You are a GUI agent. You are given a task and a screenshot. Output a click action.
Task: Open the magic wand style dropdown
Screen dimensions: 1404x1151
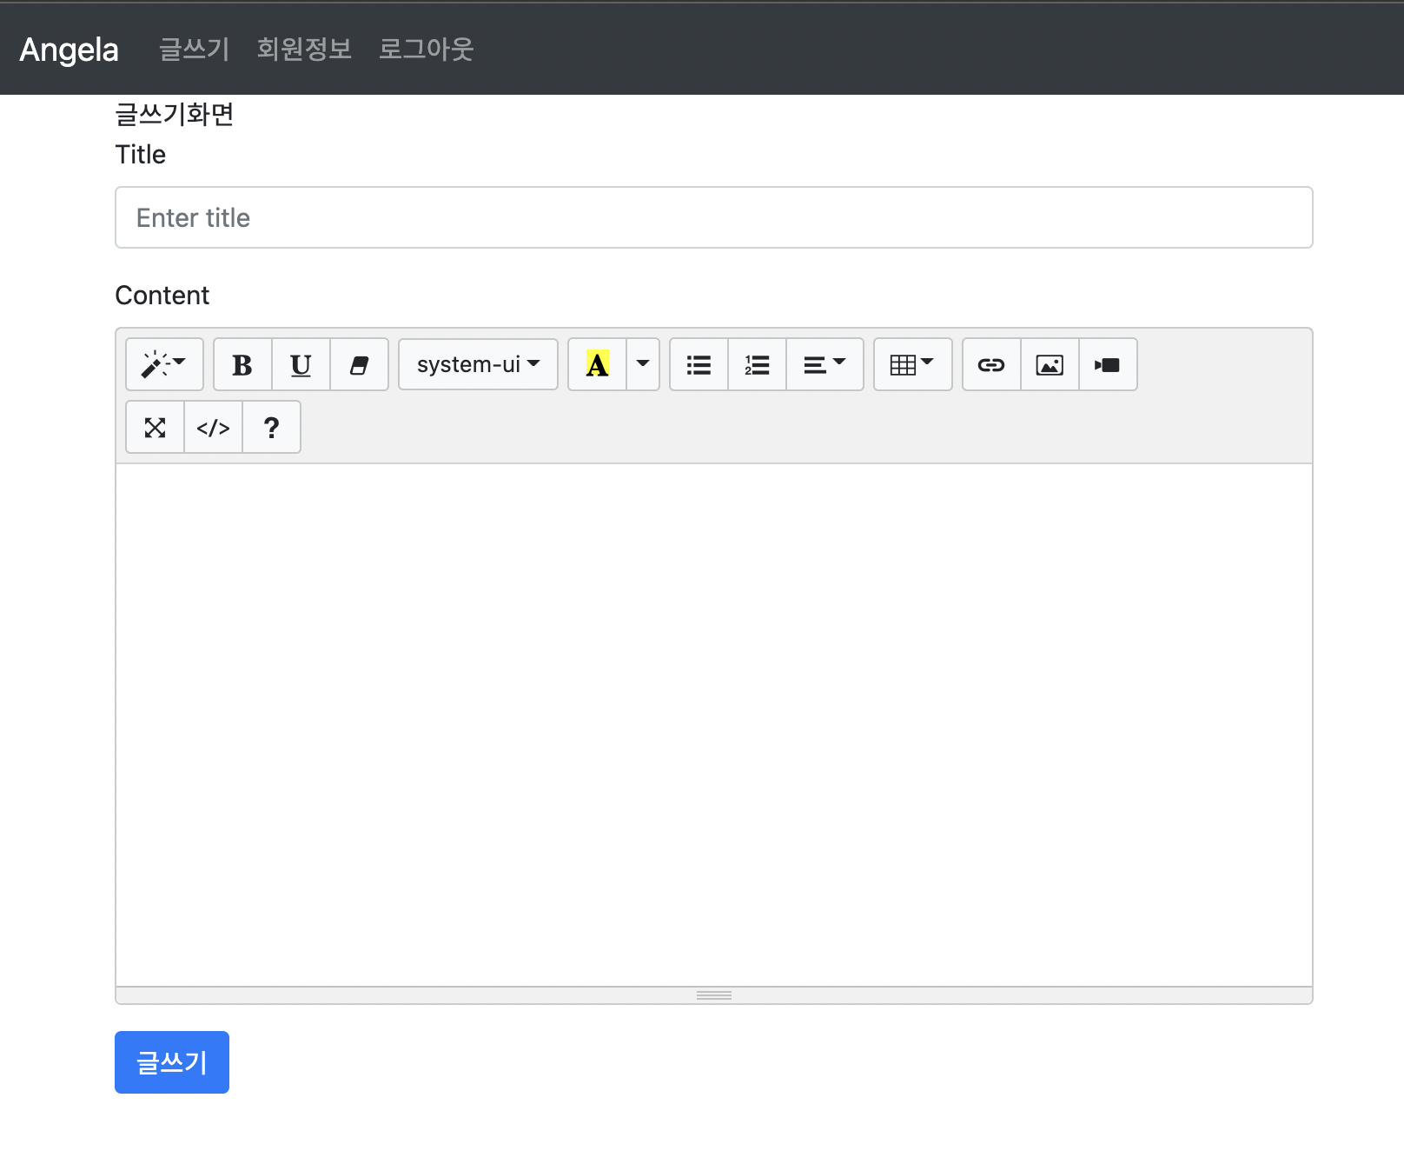(x=164, y=364)
